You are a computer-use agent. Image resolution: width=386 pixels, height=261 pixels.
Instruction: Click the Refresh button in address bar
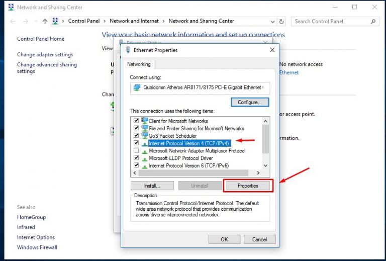coord(281,22)
